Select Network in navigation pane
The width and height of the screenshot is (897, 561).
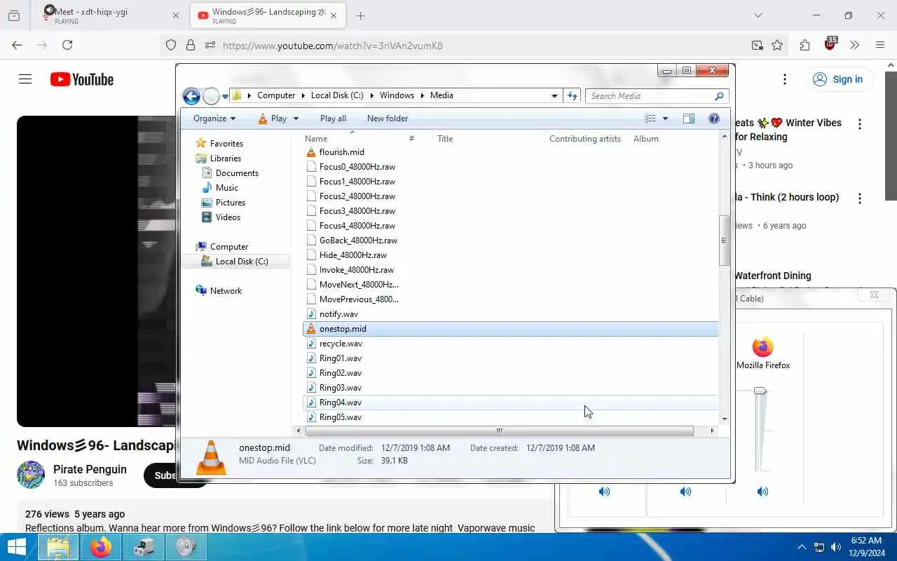226,291
